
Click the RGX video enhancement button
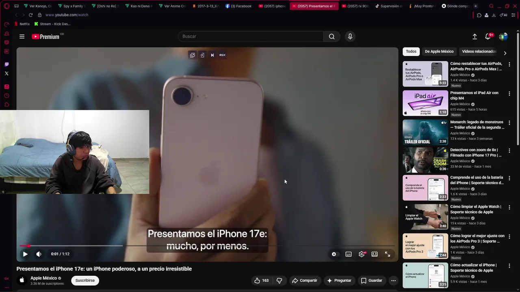click(222, 55)
